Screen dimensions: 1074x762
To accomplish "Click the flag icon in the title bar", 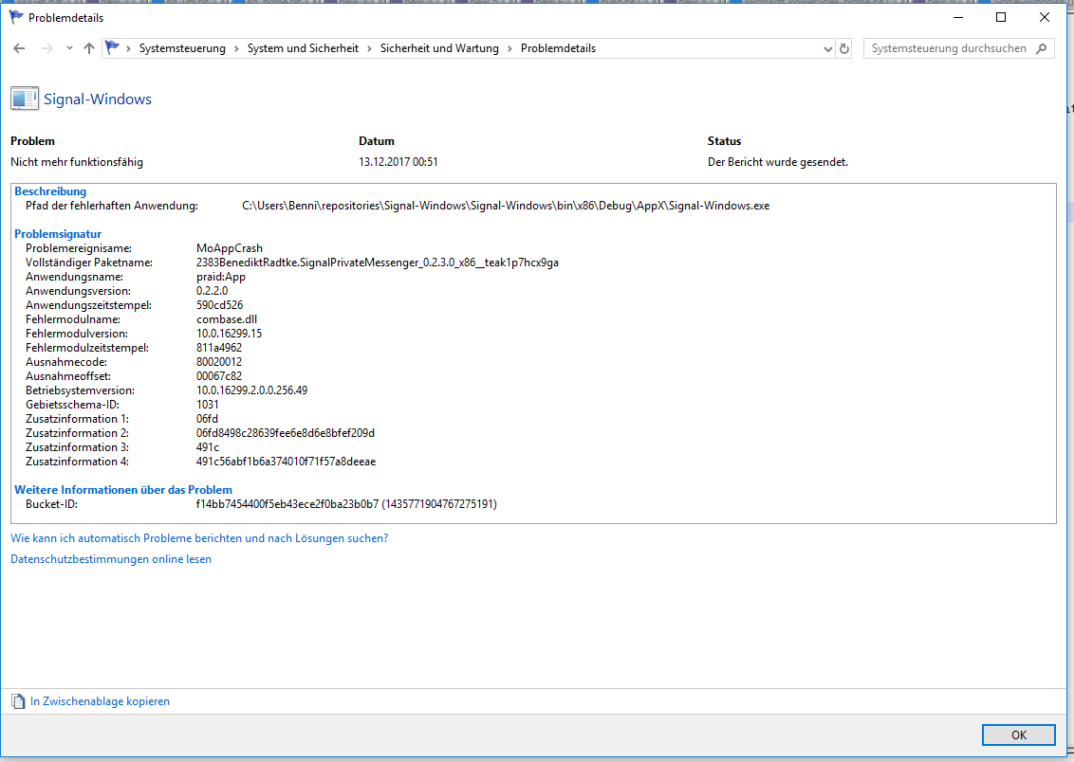I will pos(13,17).
